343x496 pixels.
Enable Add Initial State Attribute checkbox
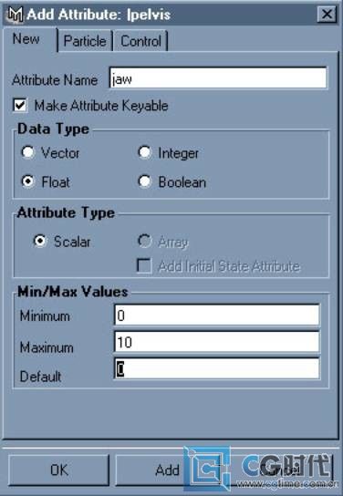144,265
